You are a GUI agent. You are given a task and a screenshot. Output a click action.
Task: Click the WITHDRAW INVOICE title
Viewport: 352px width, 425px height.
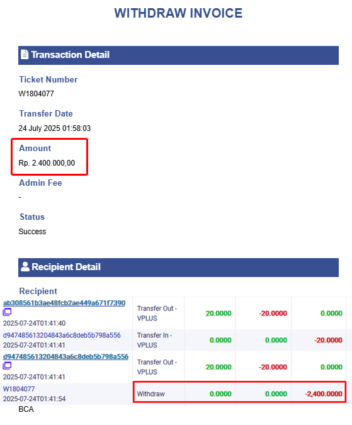tap(178, 13)
